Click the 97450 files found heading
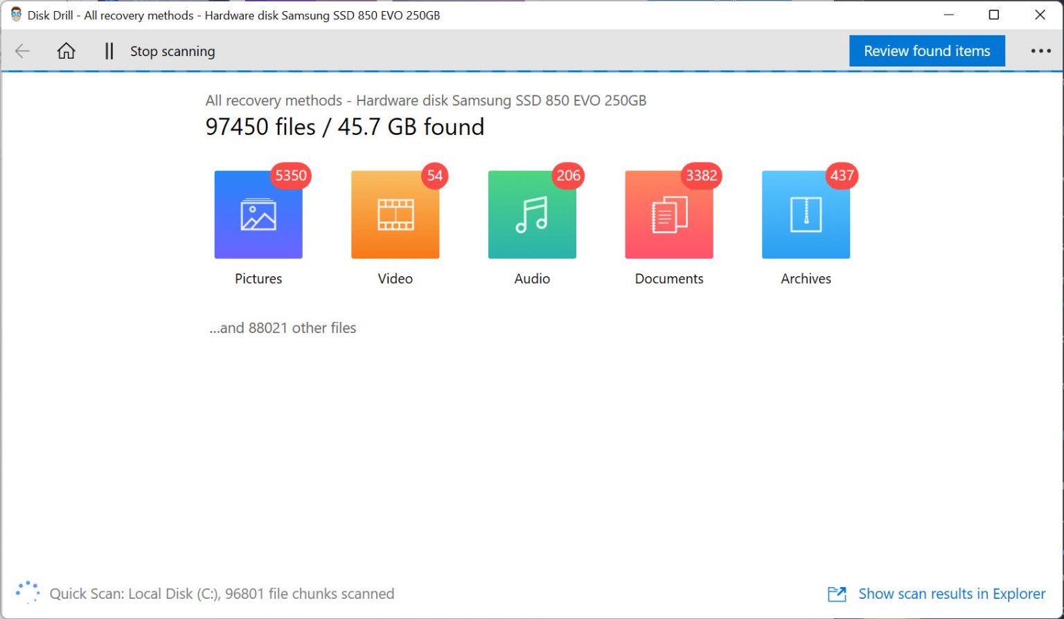Viewport: 1064px width, 619px height. pos(345,127)
